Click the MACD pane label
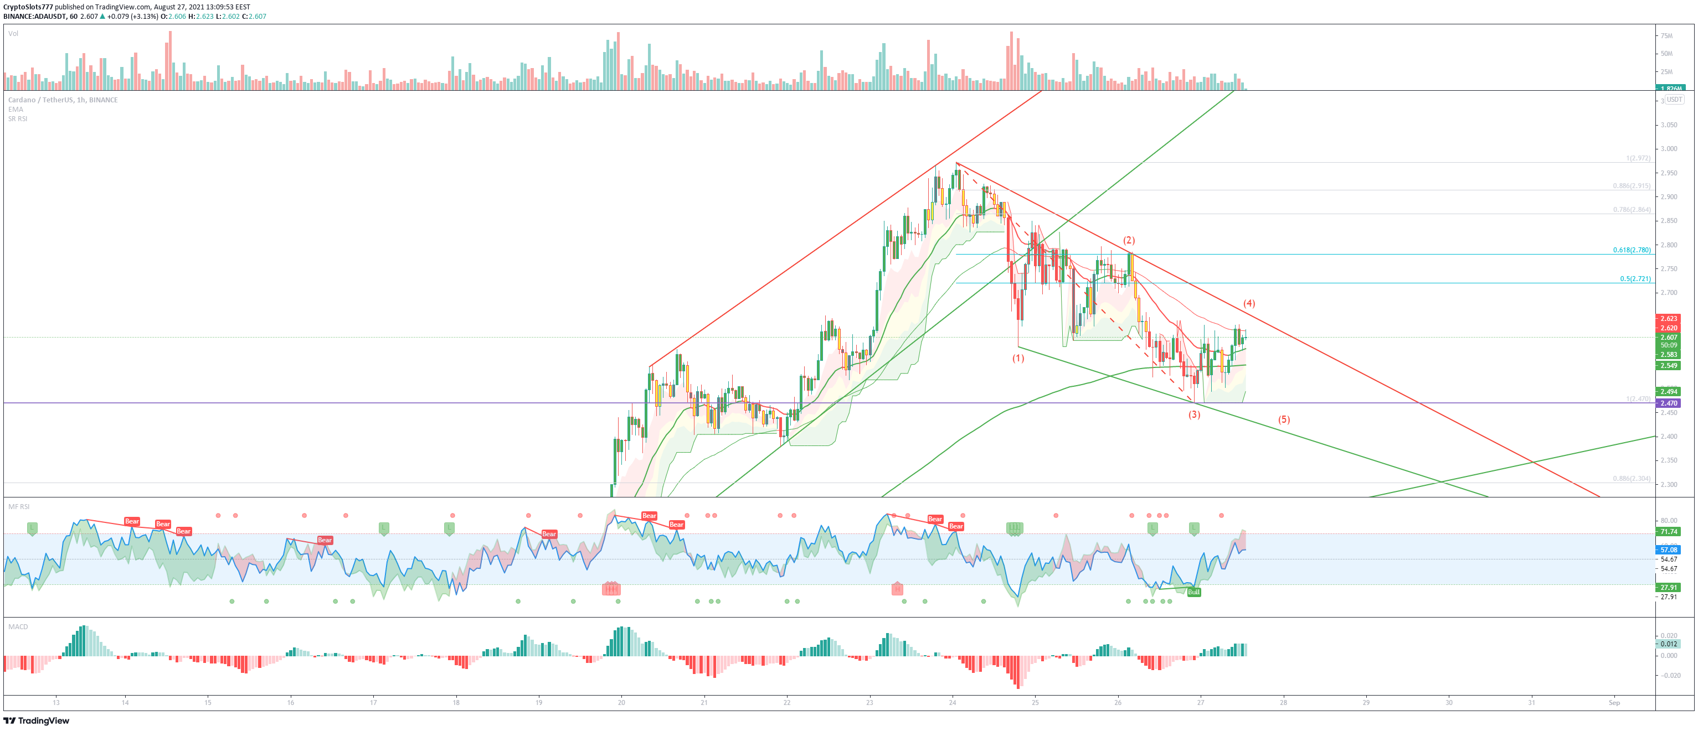The width and height of the screenshot is (1698, 731). tap(18, 626)
